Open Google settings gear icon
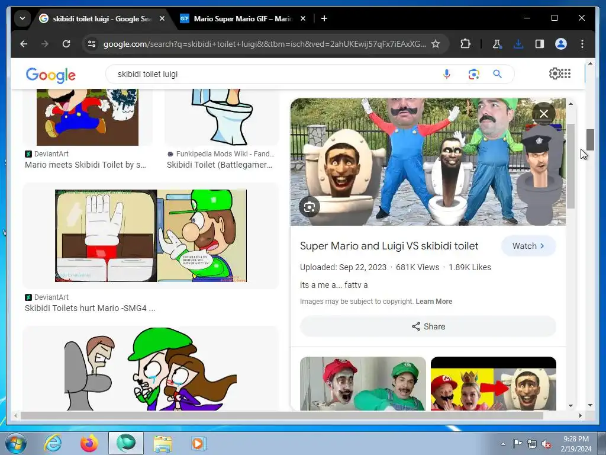Viewport: 606px width, 455px height. pyautogui.click(x=555, y=73)
